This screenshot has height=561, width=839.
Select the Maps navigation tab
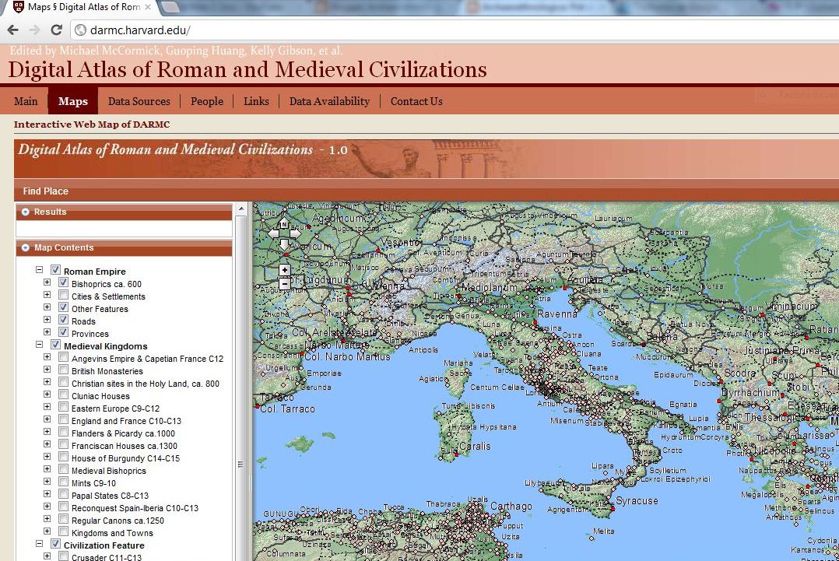[x=73, y=101]
